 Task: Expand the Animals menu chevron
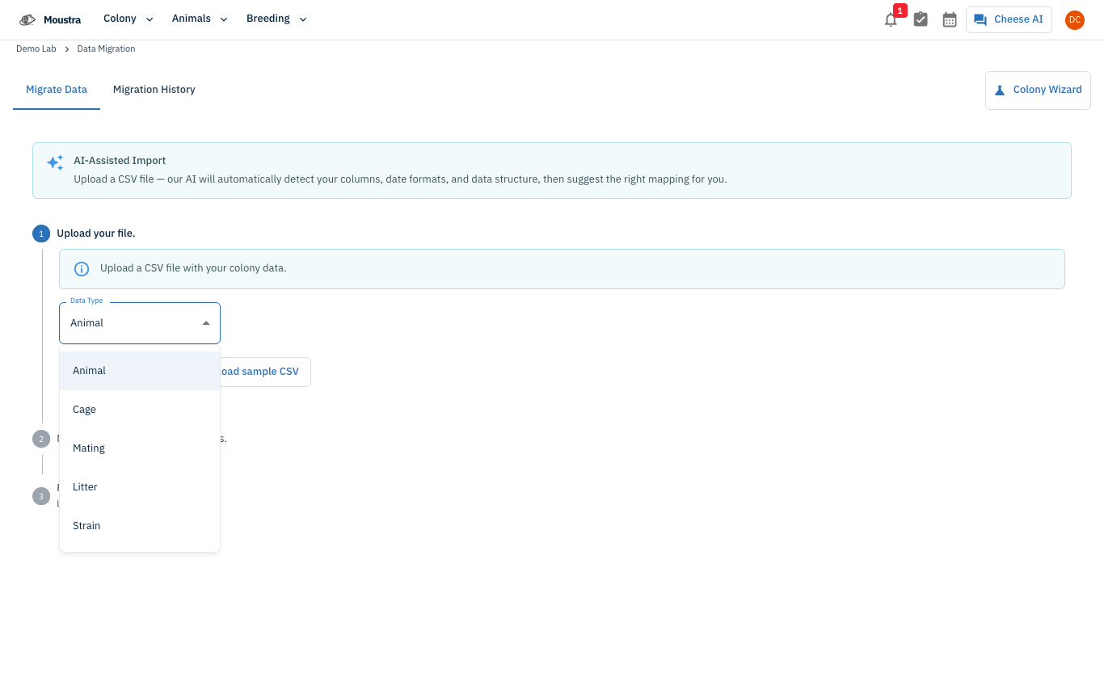(224, 19)
